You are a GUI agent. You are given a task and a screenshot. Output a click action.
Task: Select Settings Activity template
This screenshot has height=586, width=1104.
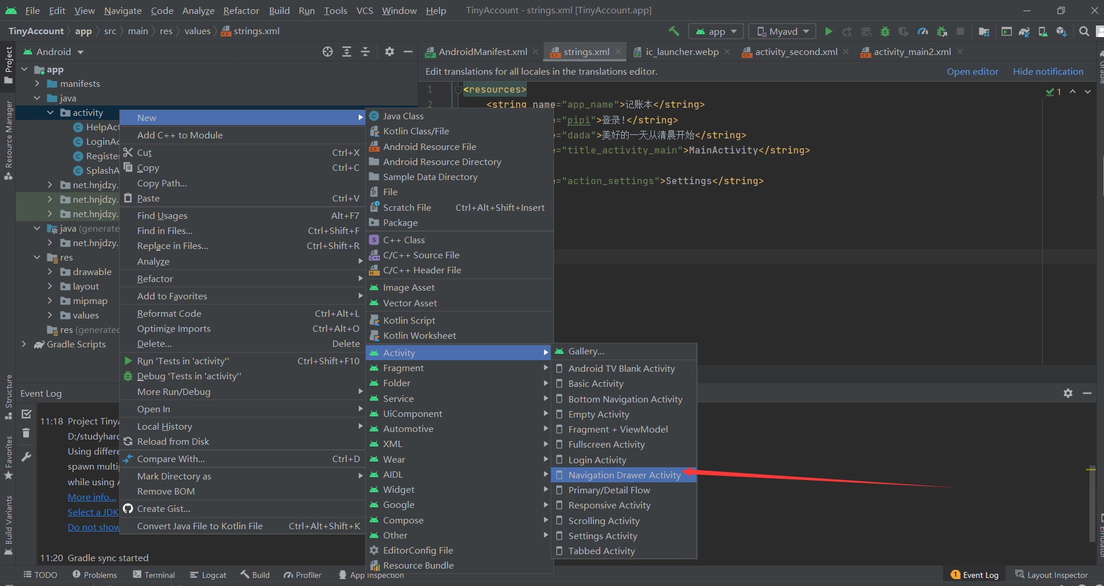tap(623, 536)
